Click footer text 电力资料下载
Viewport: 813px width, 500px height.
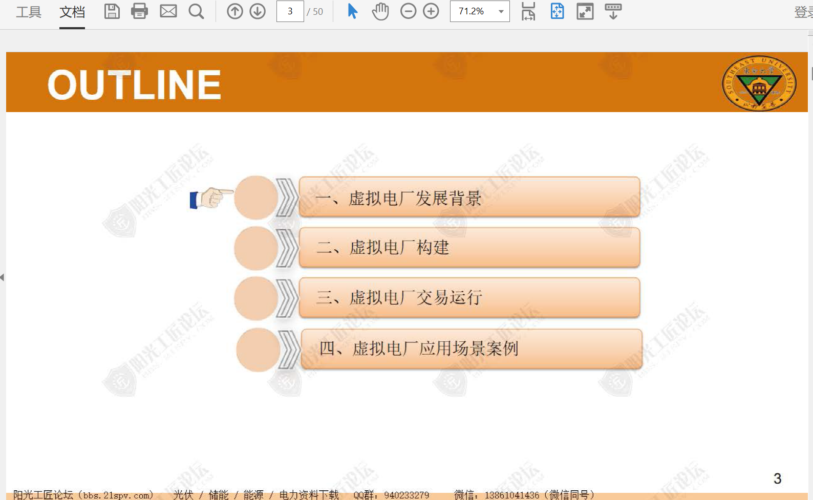click(309, 495)
